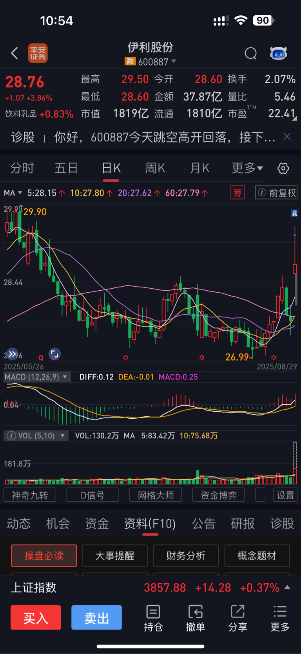Switch to 机会 tab
The height and width of the screenshot is (654, 301).
click(x=58, y=524)
